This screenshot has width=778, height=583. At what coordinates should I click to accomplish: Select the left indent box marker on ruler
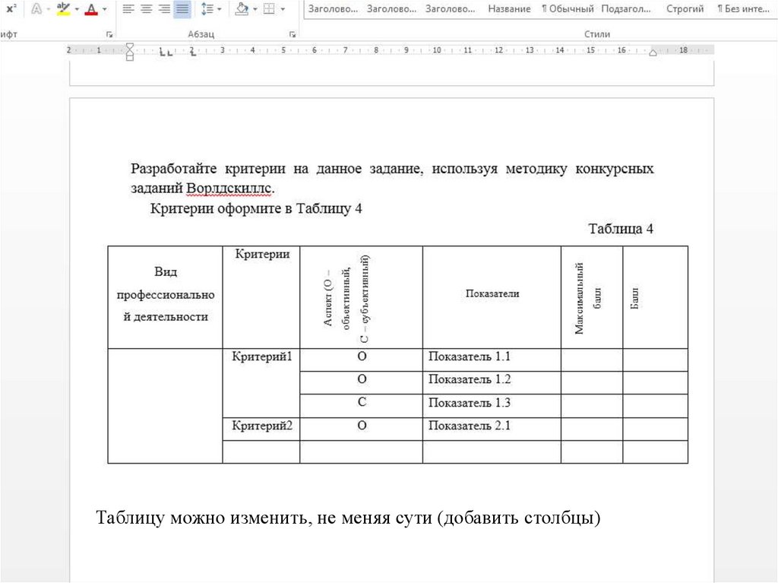click(x=129, y=58)
